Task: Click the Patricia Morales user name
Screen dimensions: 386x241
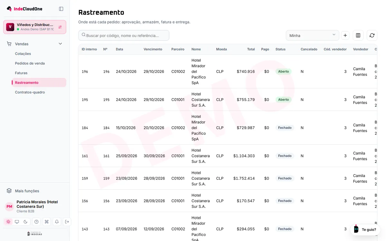Action: (37, 204)
